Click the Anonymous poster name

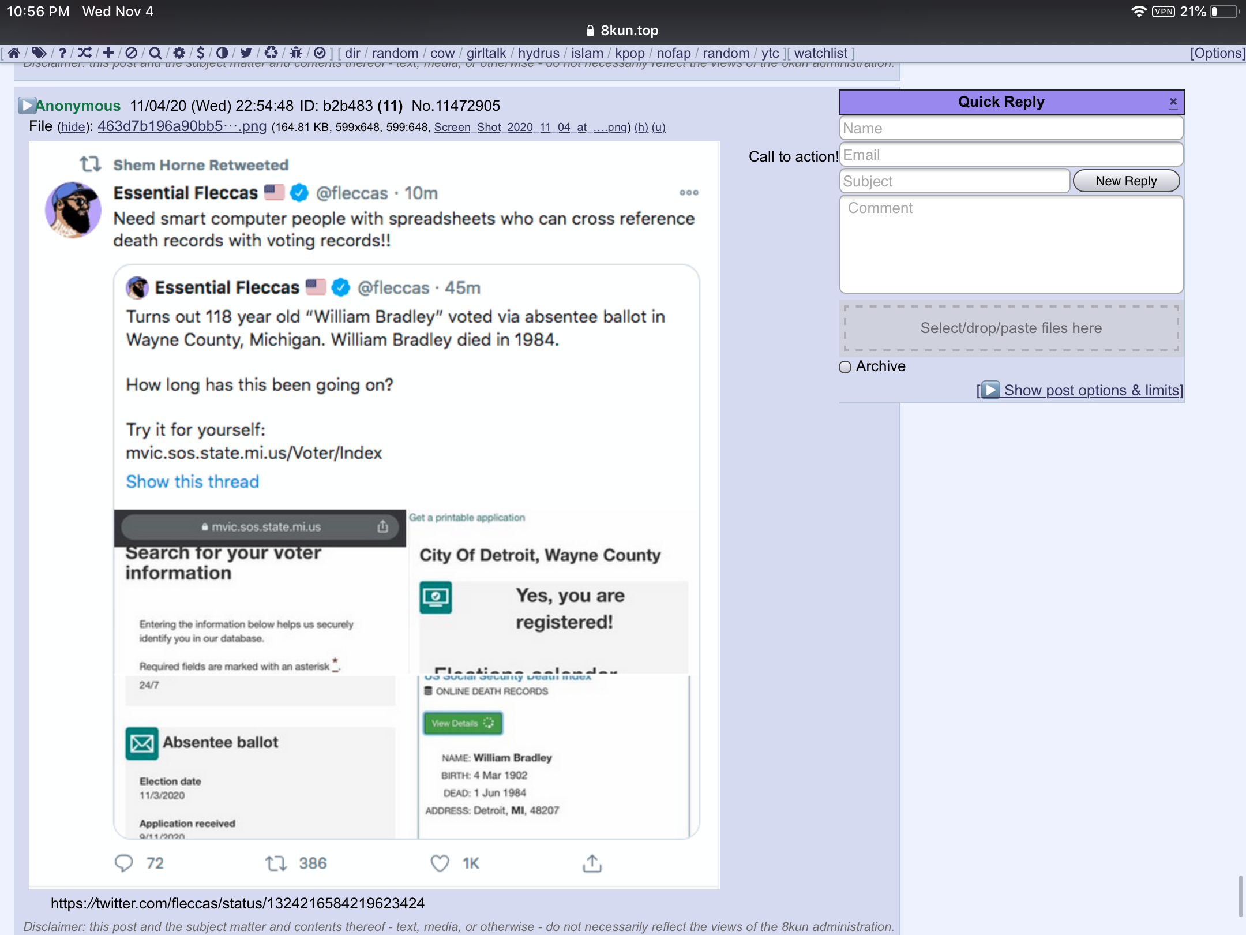point(78,106)
